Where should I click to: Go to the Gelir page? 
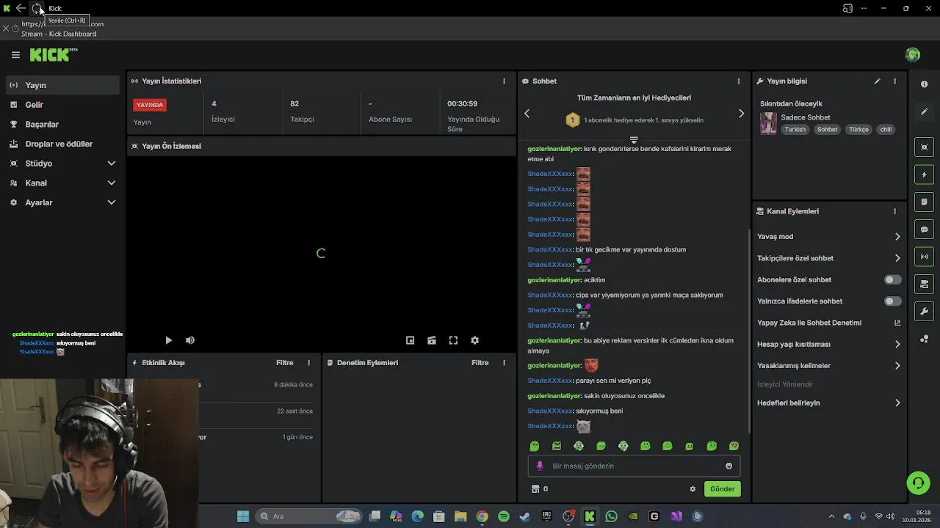coord(62,105)
